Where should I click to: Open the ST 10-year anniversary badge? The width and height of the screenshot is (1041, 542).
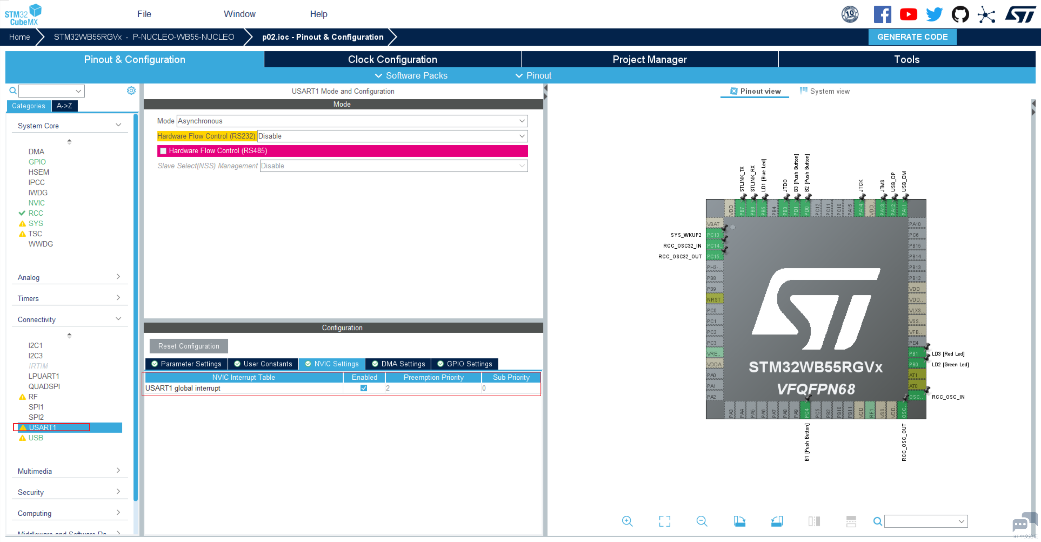[850, 14]
